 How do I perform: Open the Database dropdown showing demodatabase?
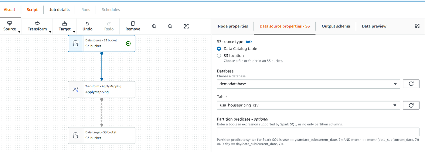pyautogui.click(x=308, y=84)
